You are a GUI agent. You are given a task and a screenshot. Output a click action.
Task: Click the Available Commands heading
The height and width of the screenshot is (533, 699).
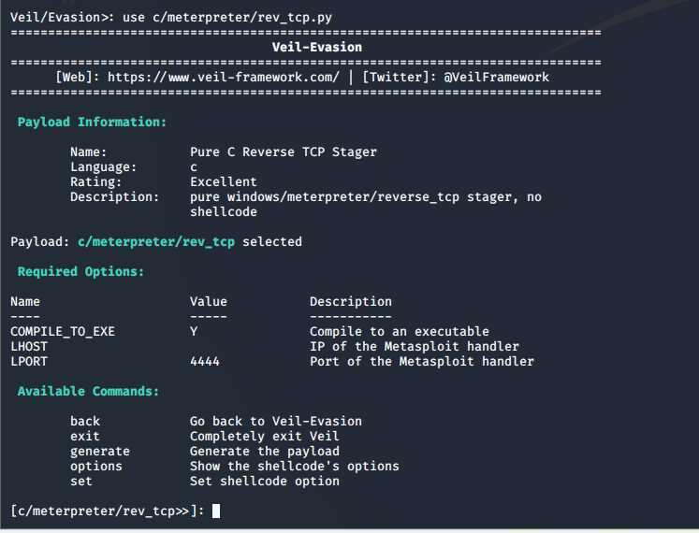click(88, 391)
